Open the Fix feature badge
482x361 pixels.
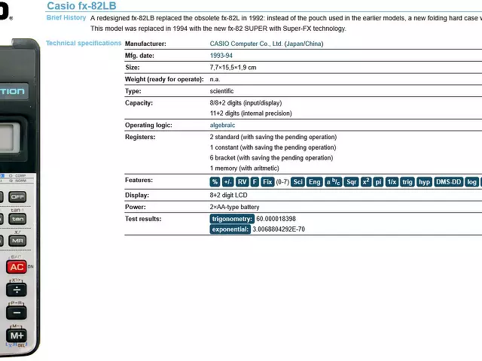coord(267,182)
